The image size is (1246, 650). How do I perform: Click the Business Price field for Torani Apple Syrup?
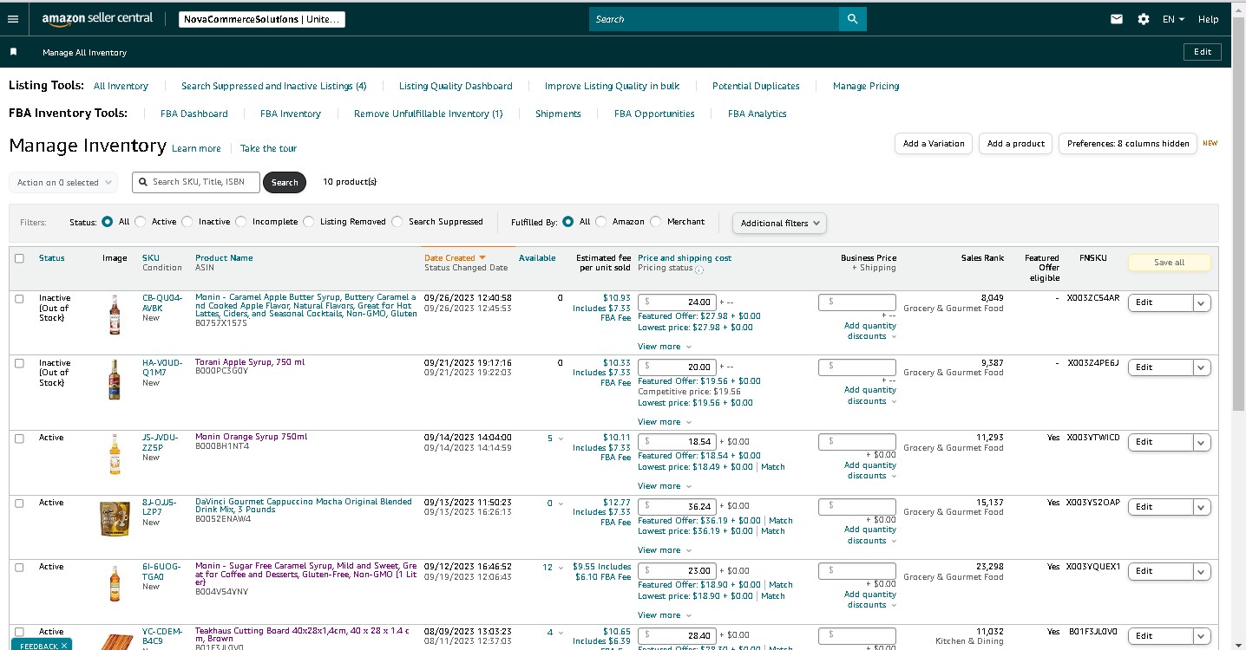point(857,367)
